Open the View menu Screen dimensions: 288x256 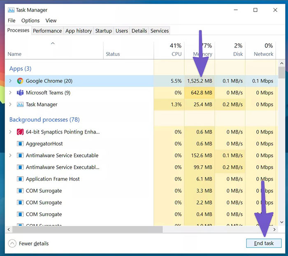(x=51, y=21)
